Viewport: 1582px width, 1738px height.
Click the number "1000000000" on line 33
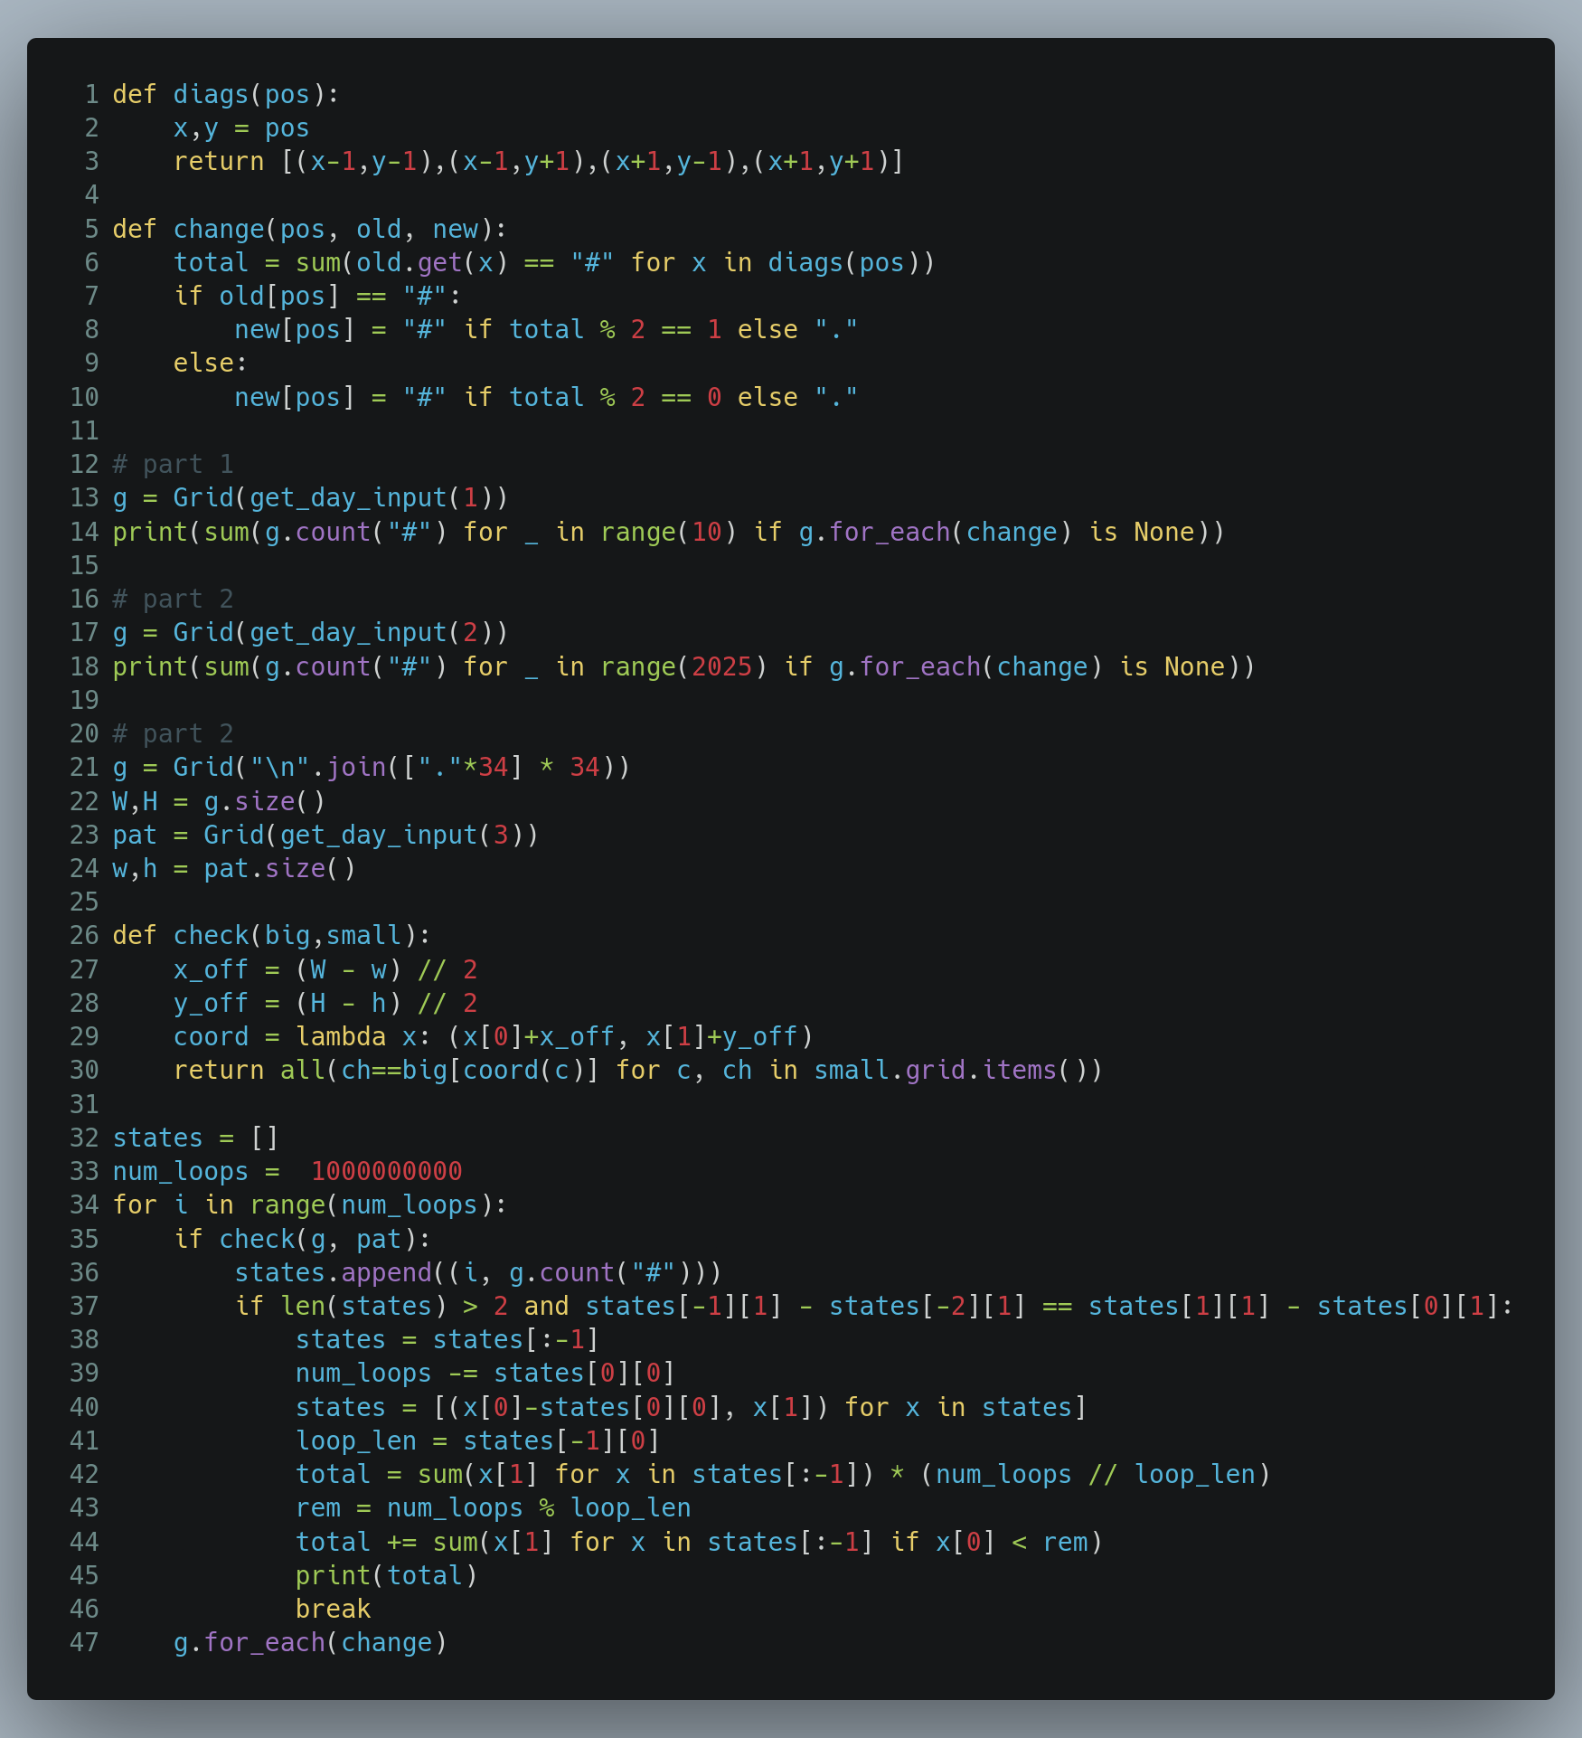click(387, 1172)
